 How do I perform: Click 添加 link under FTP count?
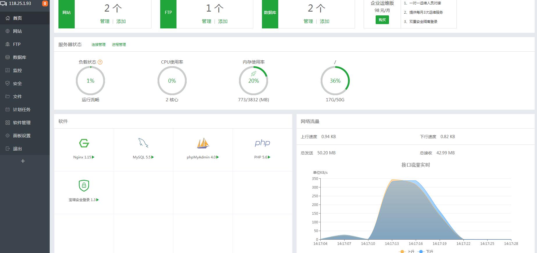pos(223,21)
